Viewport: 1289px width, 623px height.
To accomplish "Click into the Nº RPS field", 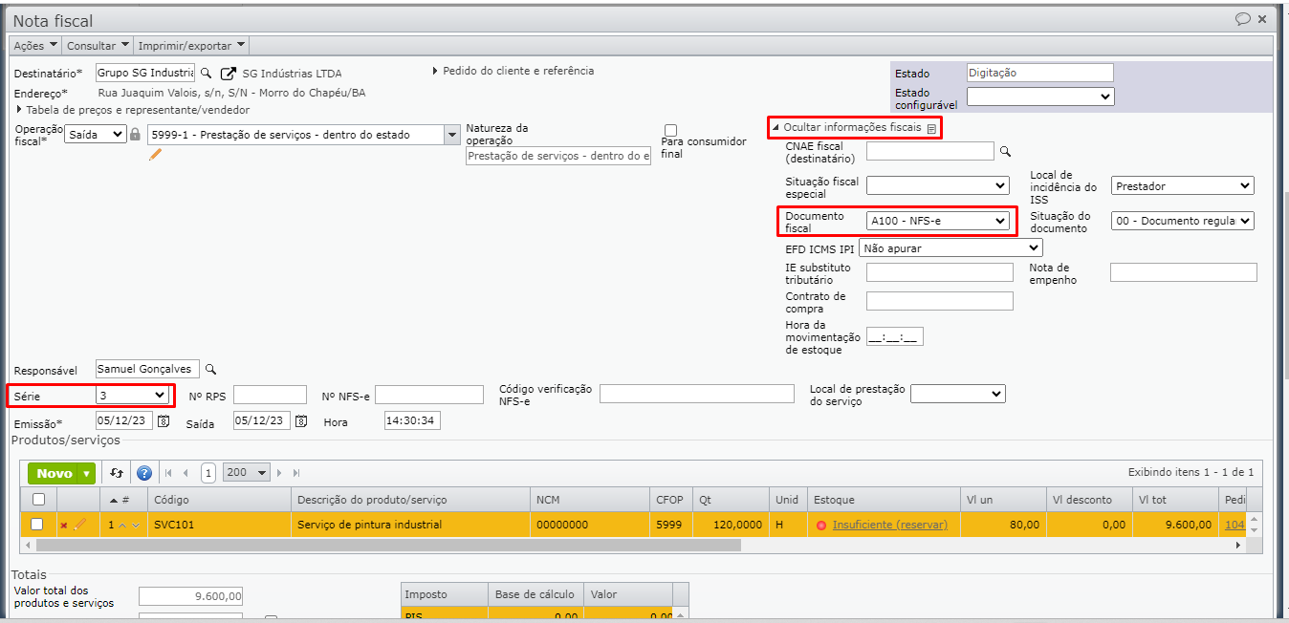I will point(270,395).
